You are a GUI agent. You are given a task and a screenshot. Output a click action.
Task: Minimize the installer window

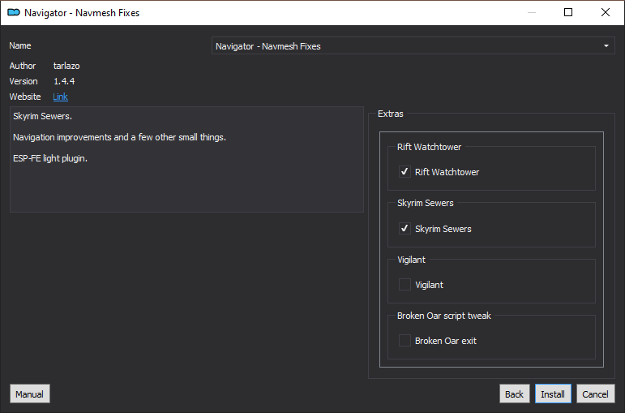[531, 12]
